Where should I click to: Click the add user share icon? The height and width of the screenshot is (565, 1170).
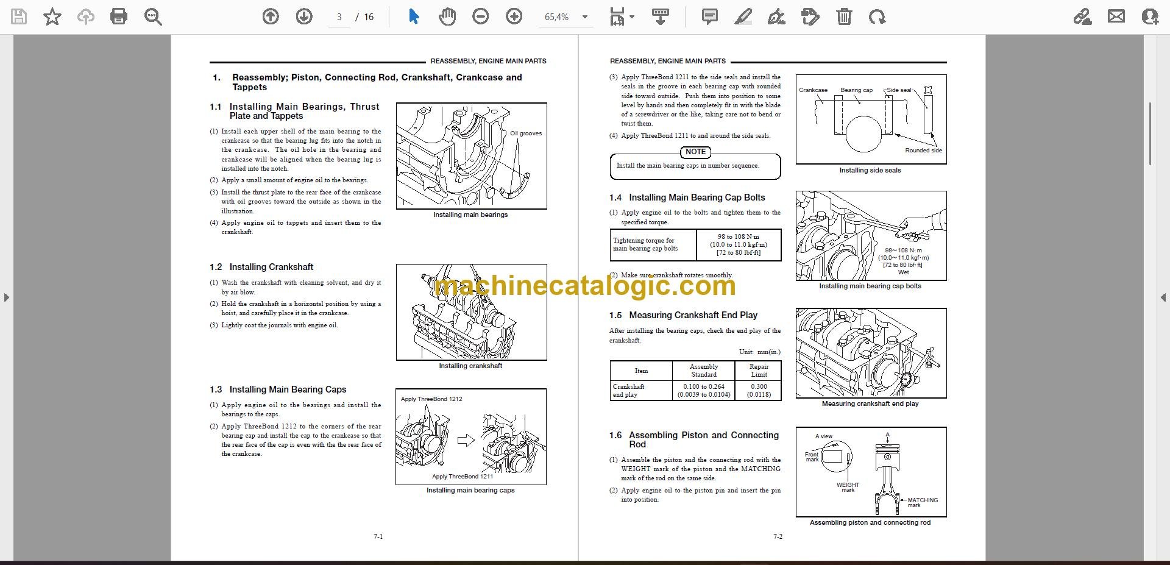(1150, 17)
